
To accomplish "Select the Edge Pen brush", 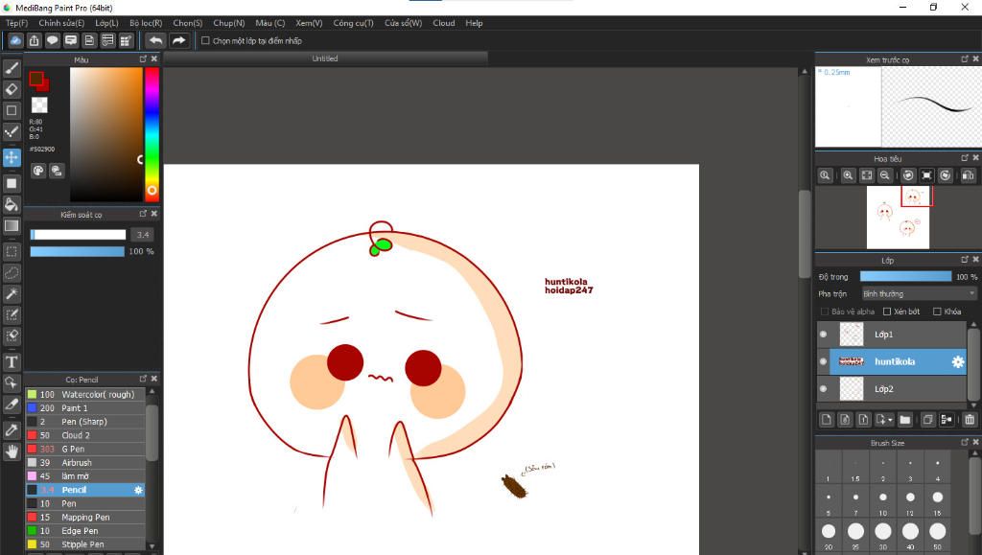I will point(85,531).
